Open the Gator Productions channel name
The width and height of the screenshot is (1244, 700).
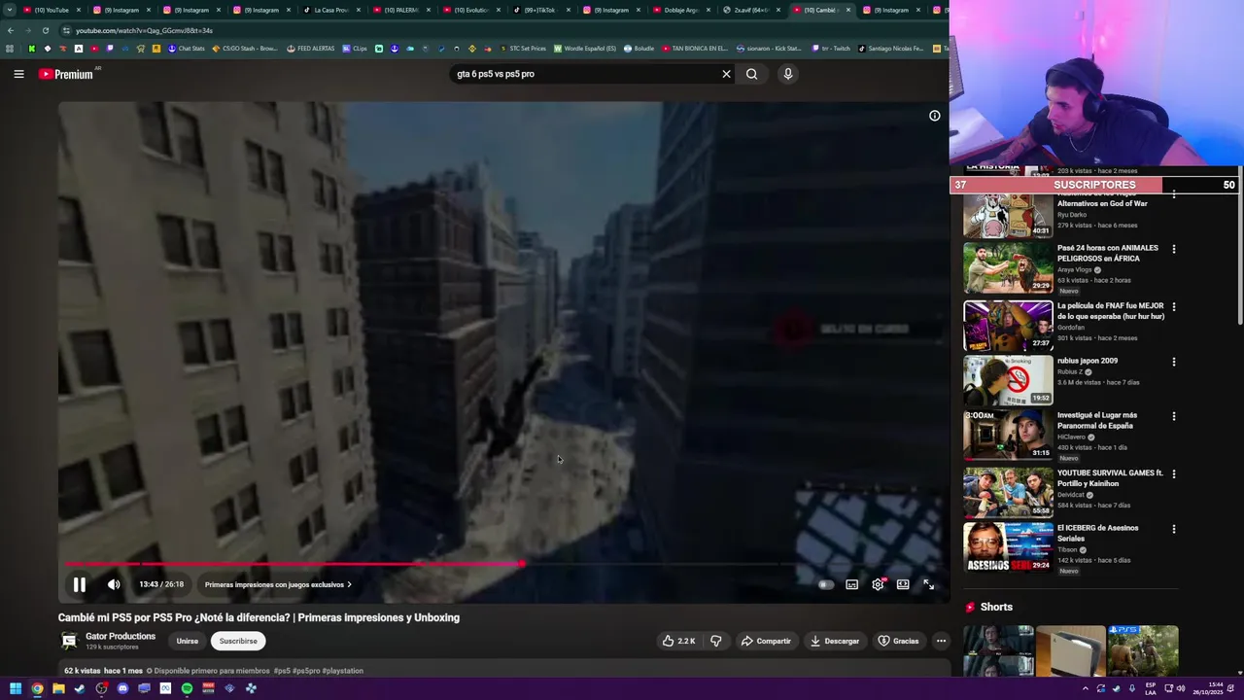[x=121, y=636]
